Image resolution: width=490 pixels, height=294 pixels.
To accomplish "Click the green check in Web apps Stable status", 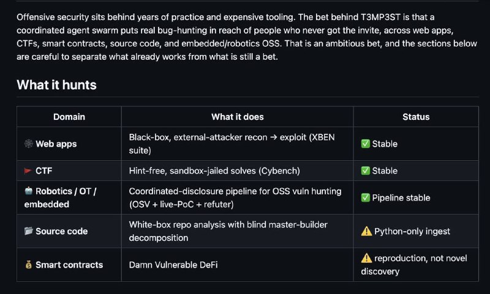I will click(365, 144).
